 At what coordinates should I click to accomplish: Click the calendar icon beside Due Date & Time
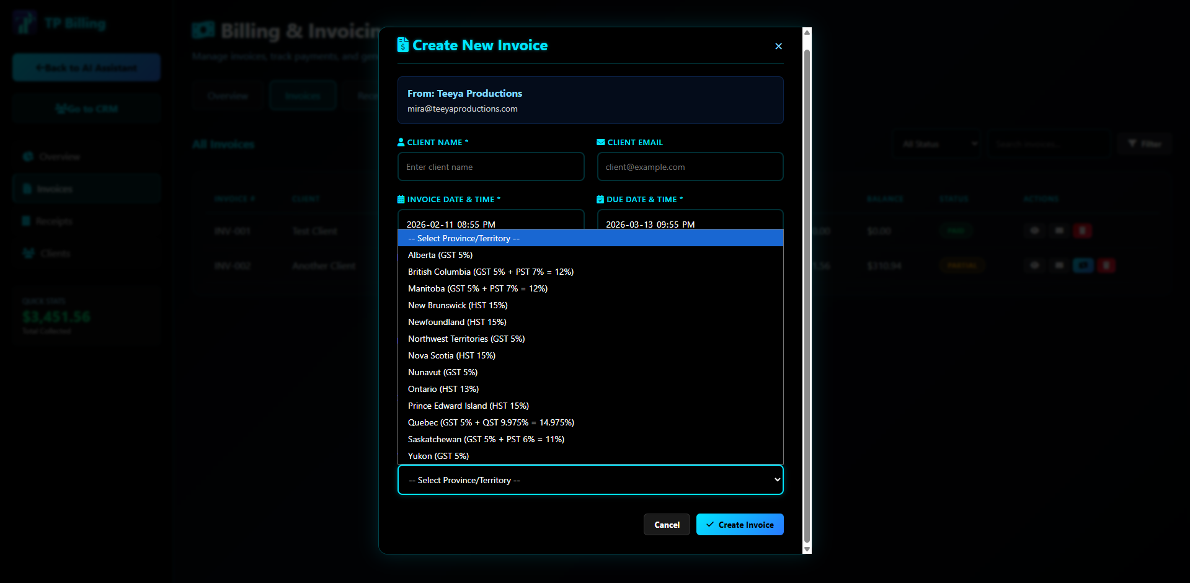[x=600, y=200]
